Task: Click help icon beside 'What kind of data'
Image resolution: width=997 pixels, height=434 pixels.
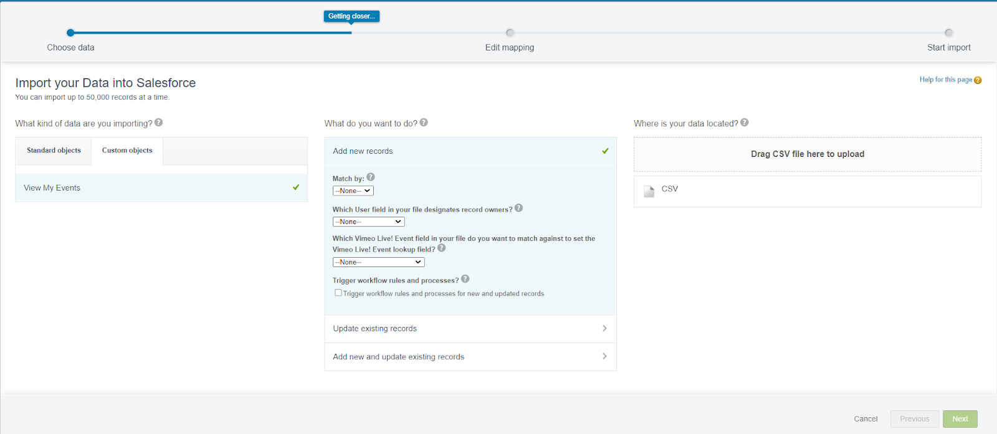Action: tap(158, 123)
